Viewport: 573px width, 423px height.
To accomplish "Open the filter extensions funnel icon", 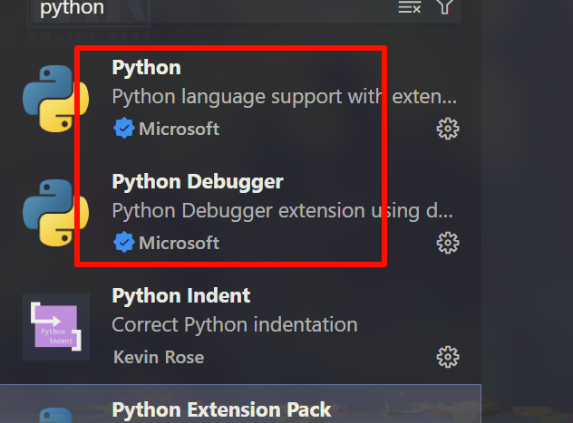I will coord(444,6).
